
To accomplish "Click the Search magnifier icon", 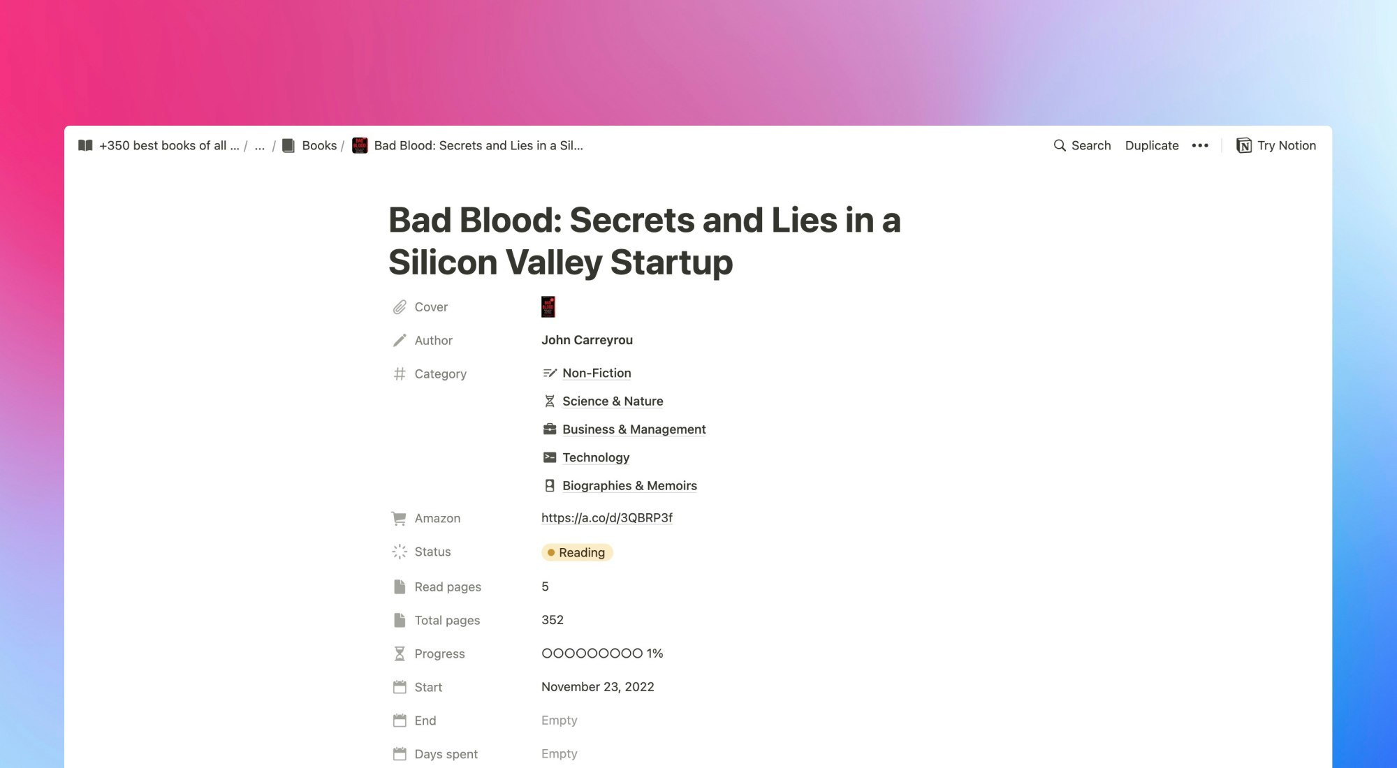I will (1059, 145).
